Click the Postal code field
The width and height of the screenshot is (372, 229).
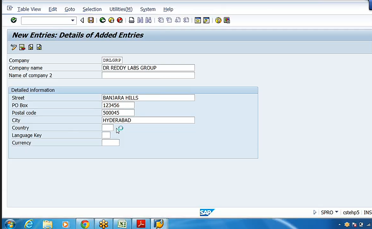coord(118,113)
